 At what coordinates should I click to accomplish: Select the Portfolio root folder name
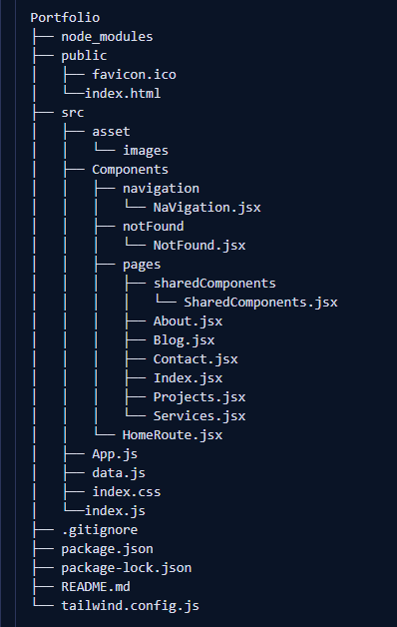coord(65,18)
